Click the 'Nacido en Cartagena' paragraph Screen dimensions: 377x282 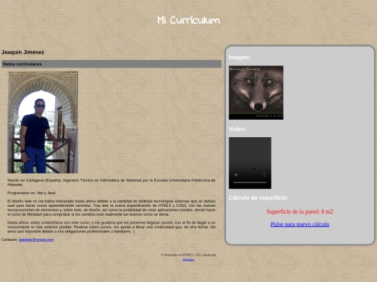[x=111, y=182]
